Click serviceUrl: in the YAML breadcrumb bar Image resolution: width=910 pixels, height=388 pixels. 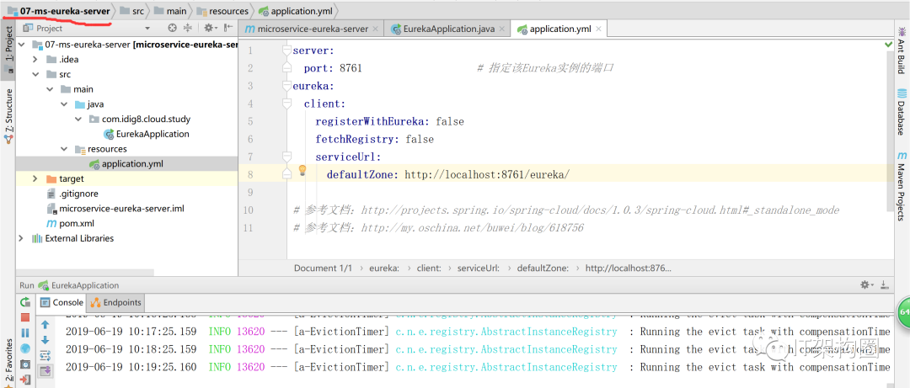point(479,268)
